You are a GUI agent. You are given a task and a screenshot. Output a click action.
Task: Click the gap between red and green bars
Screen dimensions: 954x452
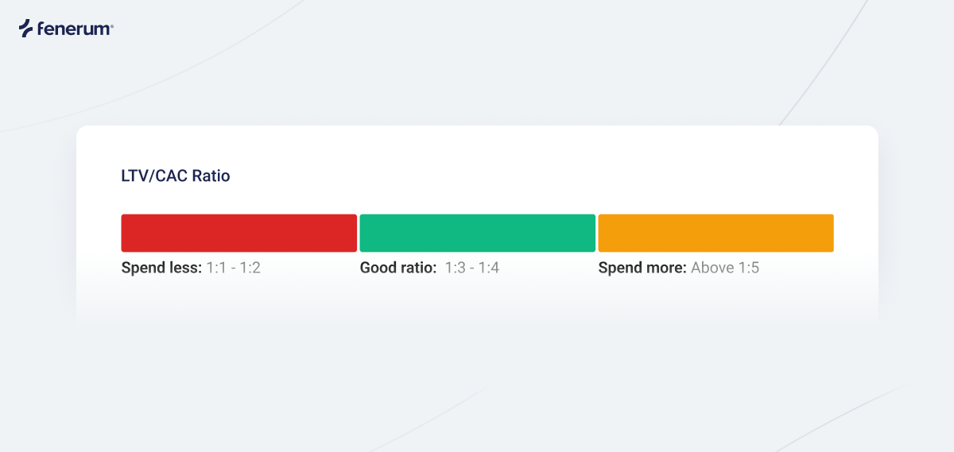[x=358, y=233]
